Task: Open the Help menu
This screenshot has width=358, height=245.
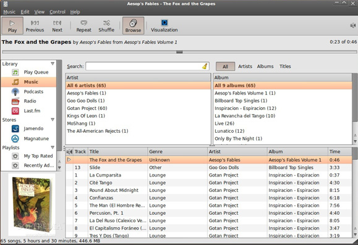Action: click(75, 12)
